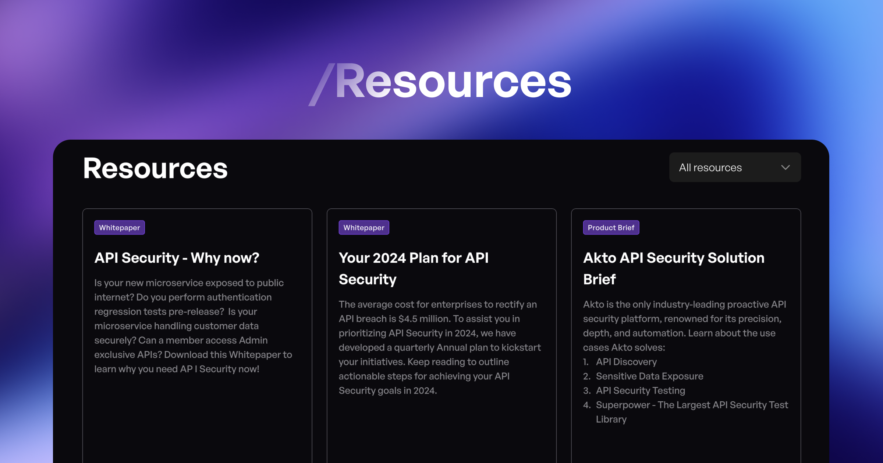Click "API Security Testing" in the list
883x463 pixels.
click(641, 391)
